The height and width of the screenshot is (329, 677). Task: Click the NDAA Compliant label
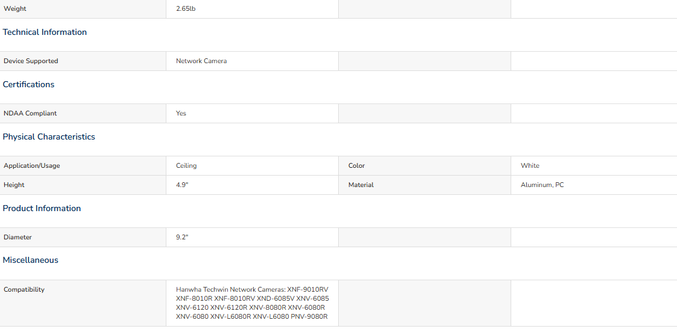point(30,113)
